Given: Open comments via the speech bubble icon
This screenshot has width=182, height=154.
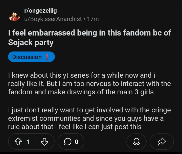Looking at the screenshot, I should 68,142.
